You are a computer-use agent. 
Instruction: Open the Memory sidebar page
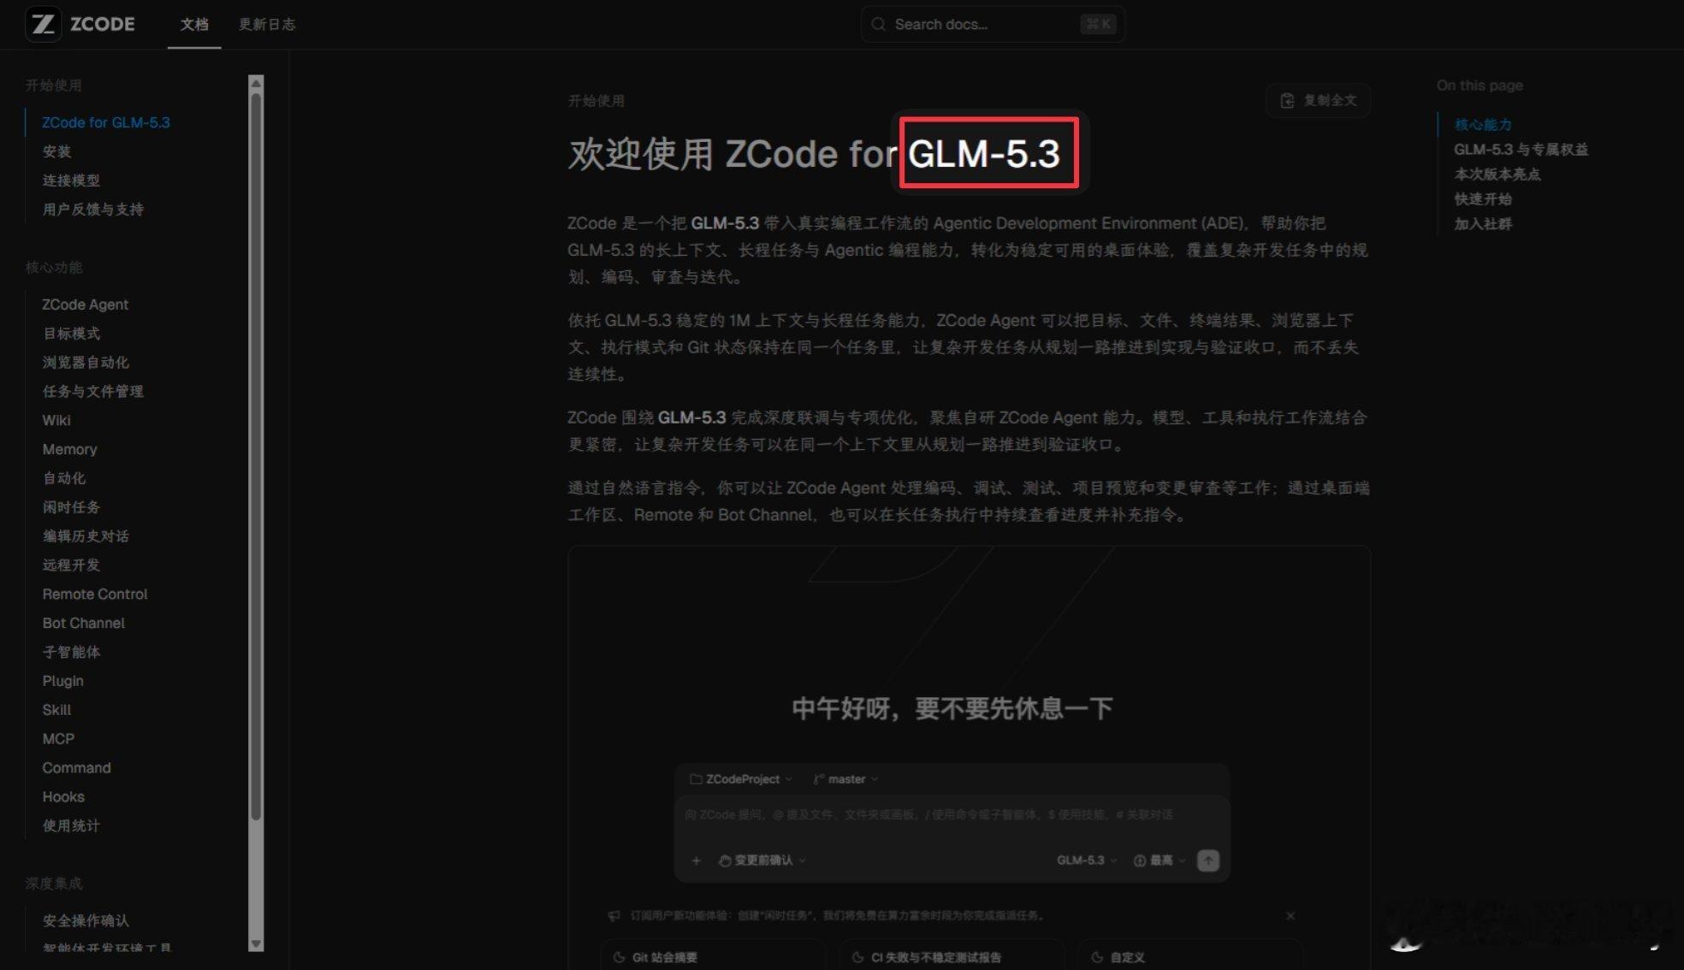point(70,449)
